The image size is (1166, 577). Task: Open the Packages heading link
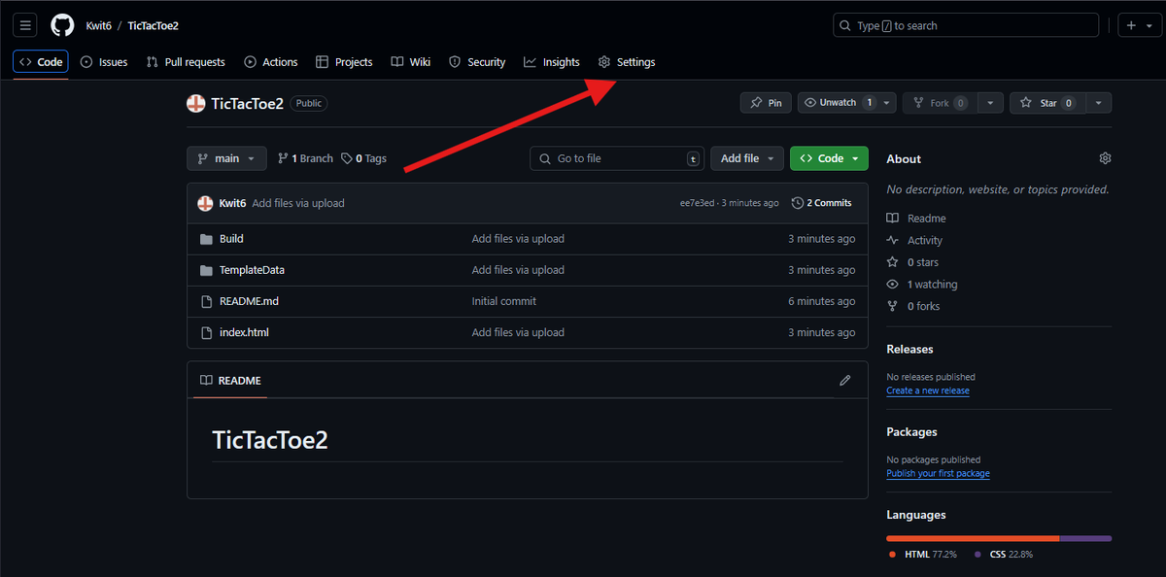point(911,431)
